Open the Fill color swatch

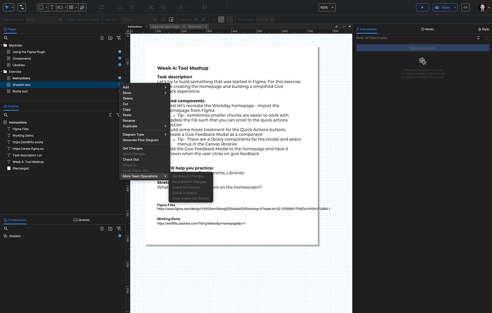coord(221,19)
